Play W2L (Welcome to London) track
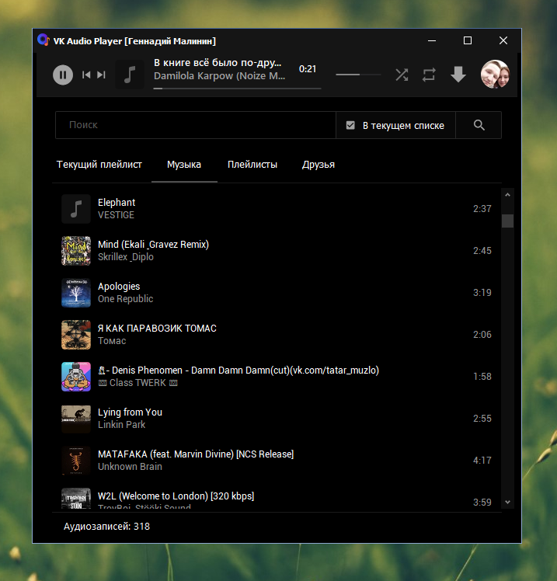 point(277,497)
